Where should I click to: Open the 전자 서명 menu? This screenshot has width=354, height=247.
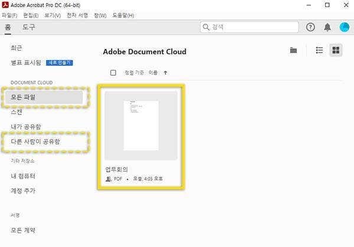click(77, 15)
